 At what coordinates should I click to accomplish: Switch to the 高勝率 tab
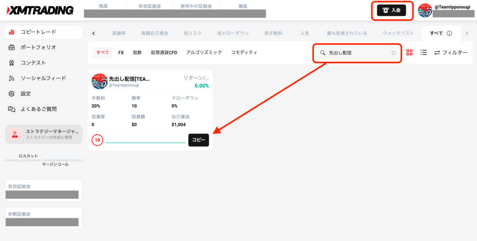click(119, 33)
